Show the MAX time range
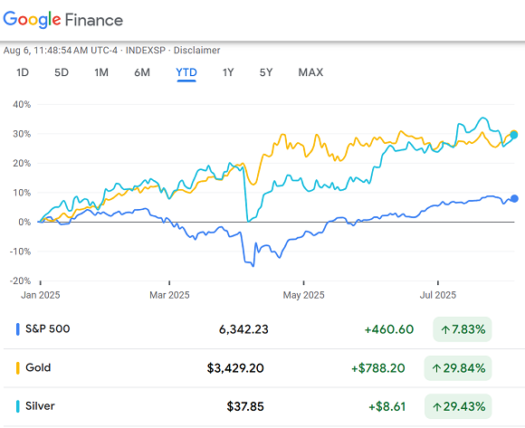This screenshot has height=428, width=525. point(310,72)
